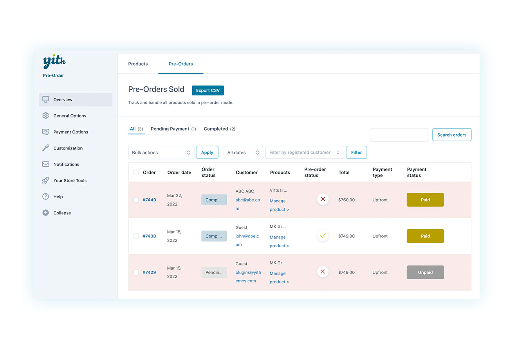
Task: Click the Your Store Tools rocket icon
Action: pyautogui.click(x=46, y=180)
